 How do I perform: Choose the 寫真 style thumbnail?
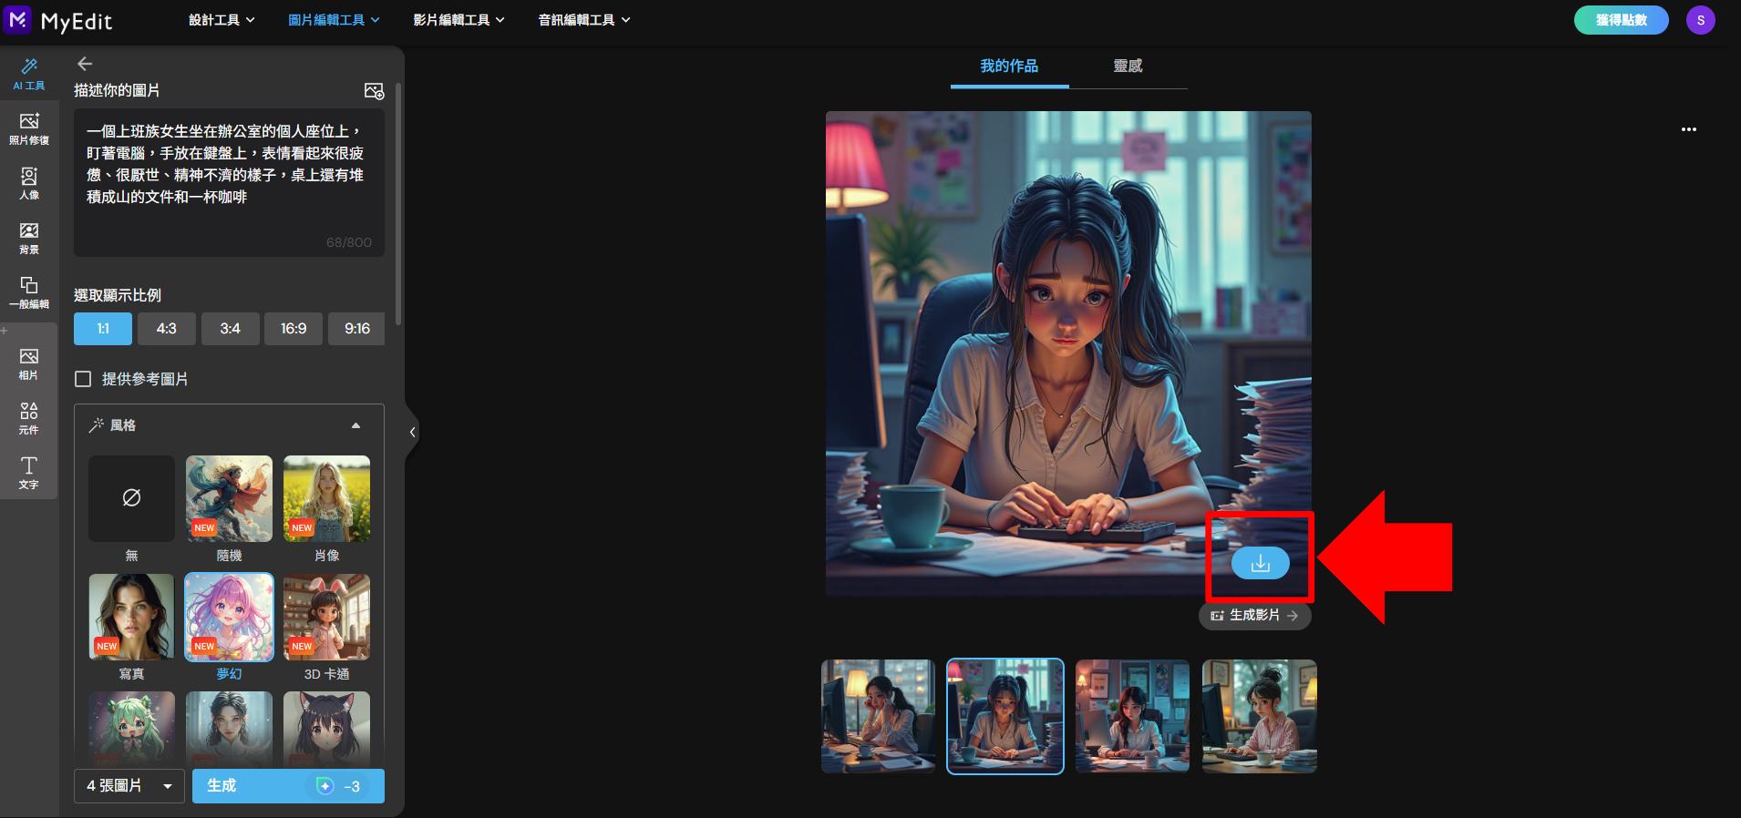[131, 618]
